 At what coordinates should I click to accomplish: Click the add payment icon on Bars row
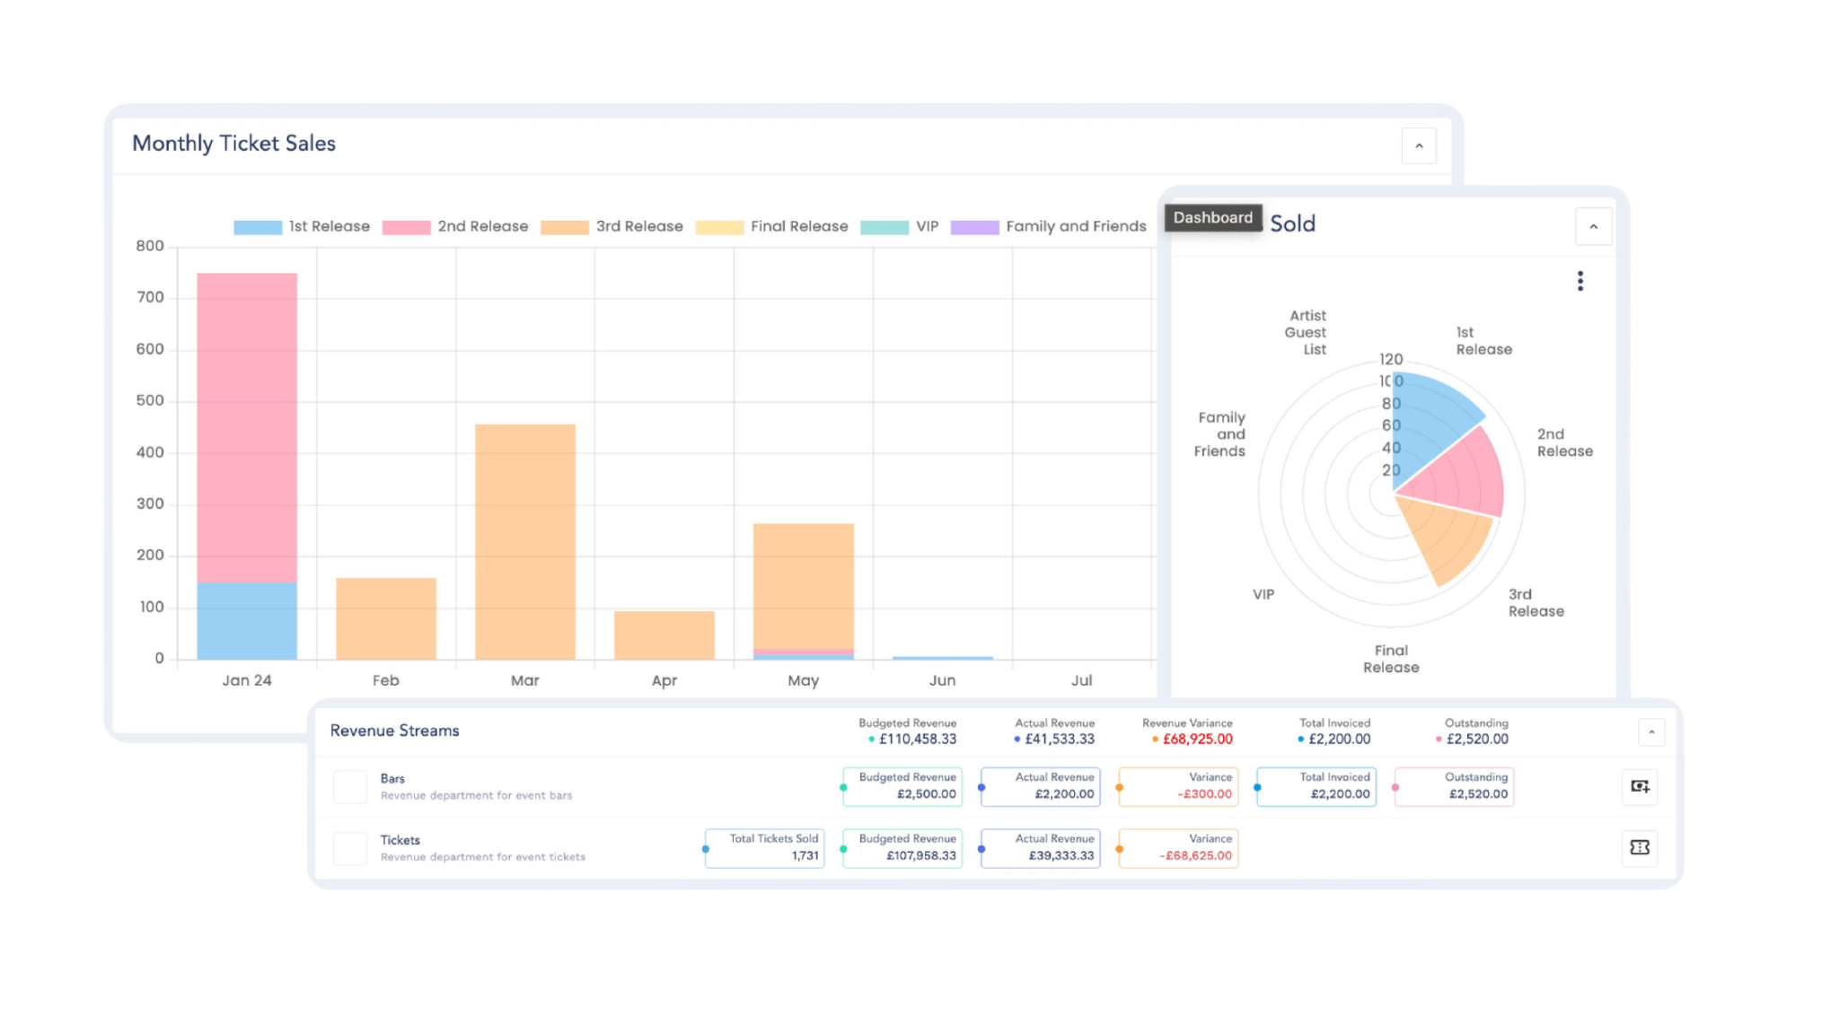click(x=1641, y=787)
